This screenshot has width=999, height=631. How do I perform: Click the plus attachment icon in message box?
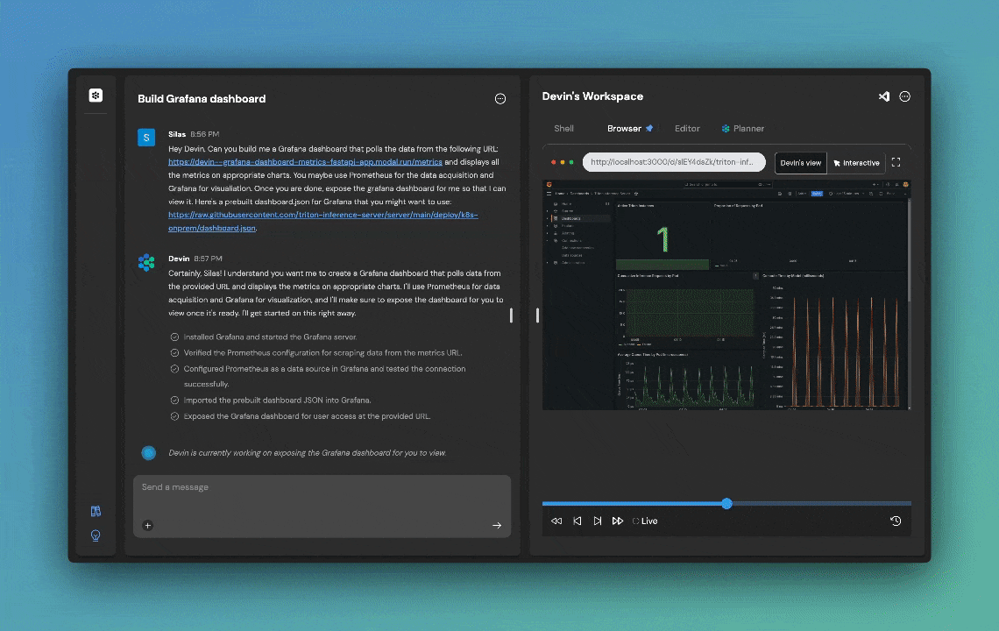[148, 525]
